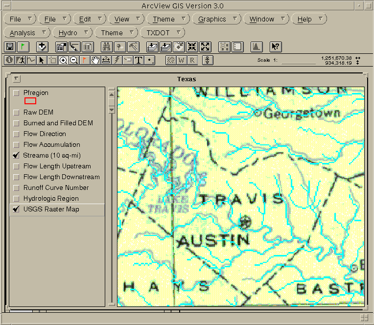Check the Flow Direction theme box

click(x=17, y=134)
